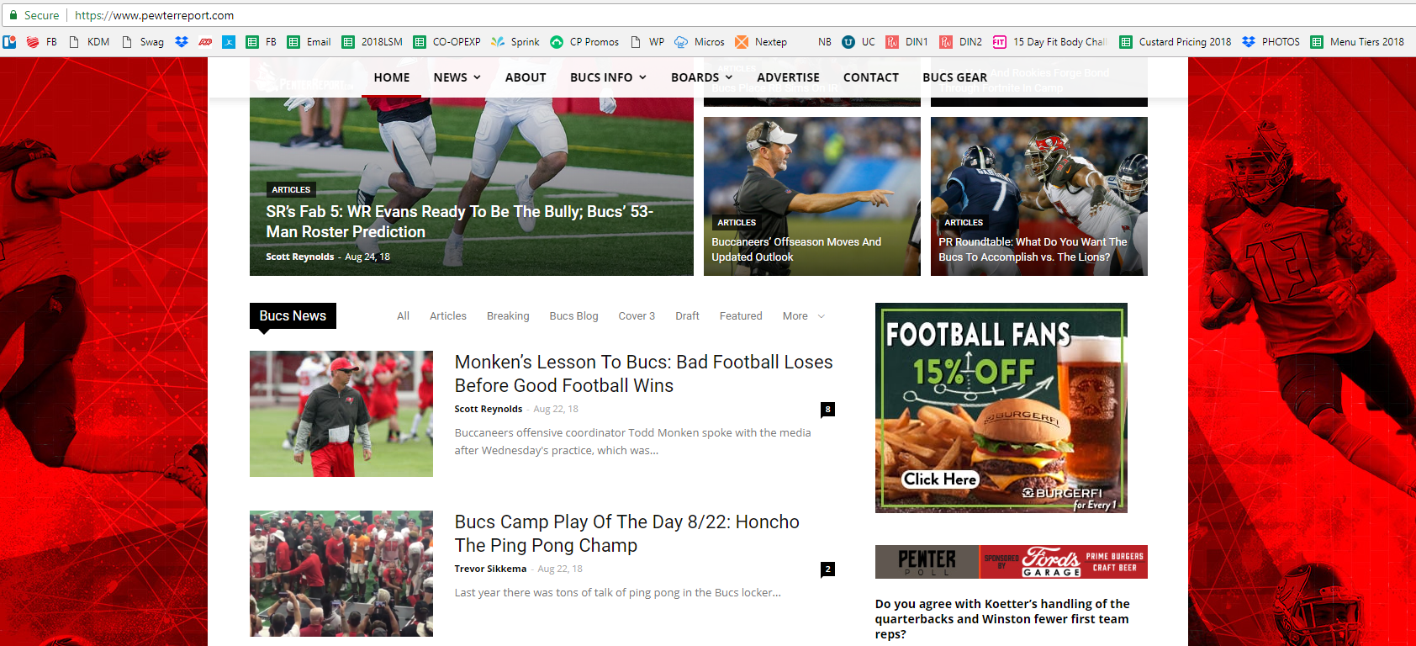Open the ADP bookmark icon
Viewport: 1416px width, 646px height.
[205, 41]
